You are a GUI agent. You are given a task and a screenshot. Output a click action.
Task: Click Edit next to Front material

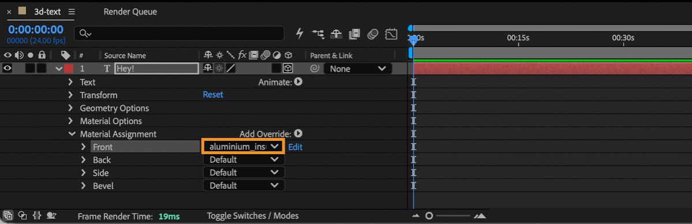(295, 147)
